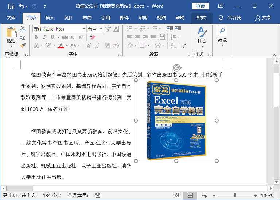Switch to the 布局 tab
Screen dimensions: 280x200
pyautogui.click(x=87, y=18)
